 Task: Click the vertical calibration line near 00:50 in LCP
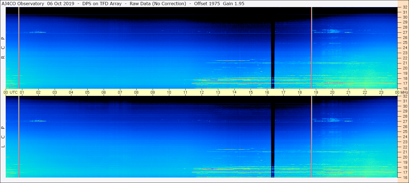(19, 137)
